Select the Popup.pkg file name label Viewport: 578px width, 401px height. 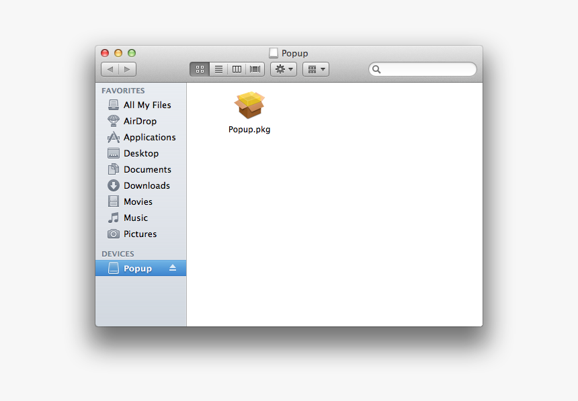(x=249, y=130)
